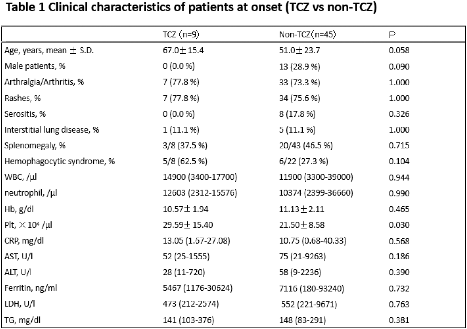Select the LDH, U/l row label
The width and height of the screenshot is (467, 329).
coord(20,304)
